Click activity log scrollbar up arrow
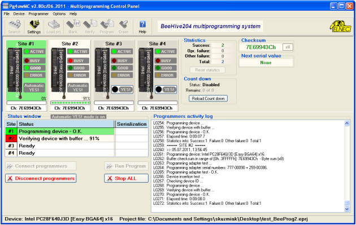Image resolution: width=356 pixels, height=225 pixels. (x=347, y=123)
